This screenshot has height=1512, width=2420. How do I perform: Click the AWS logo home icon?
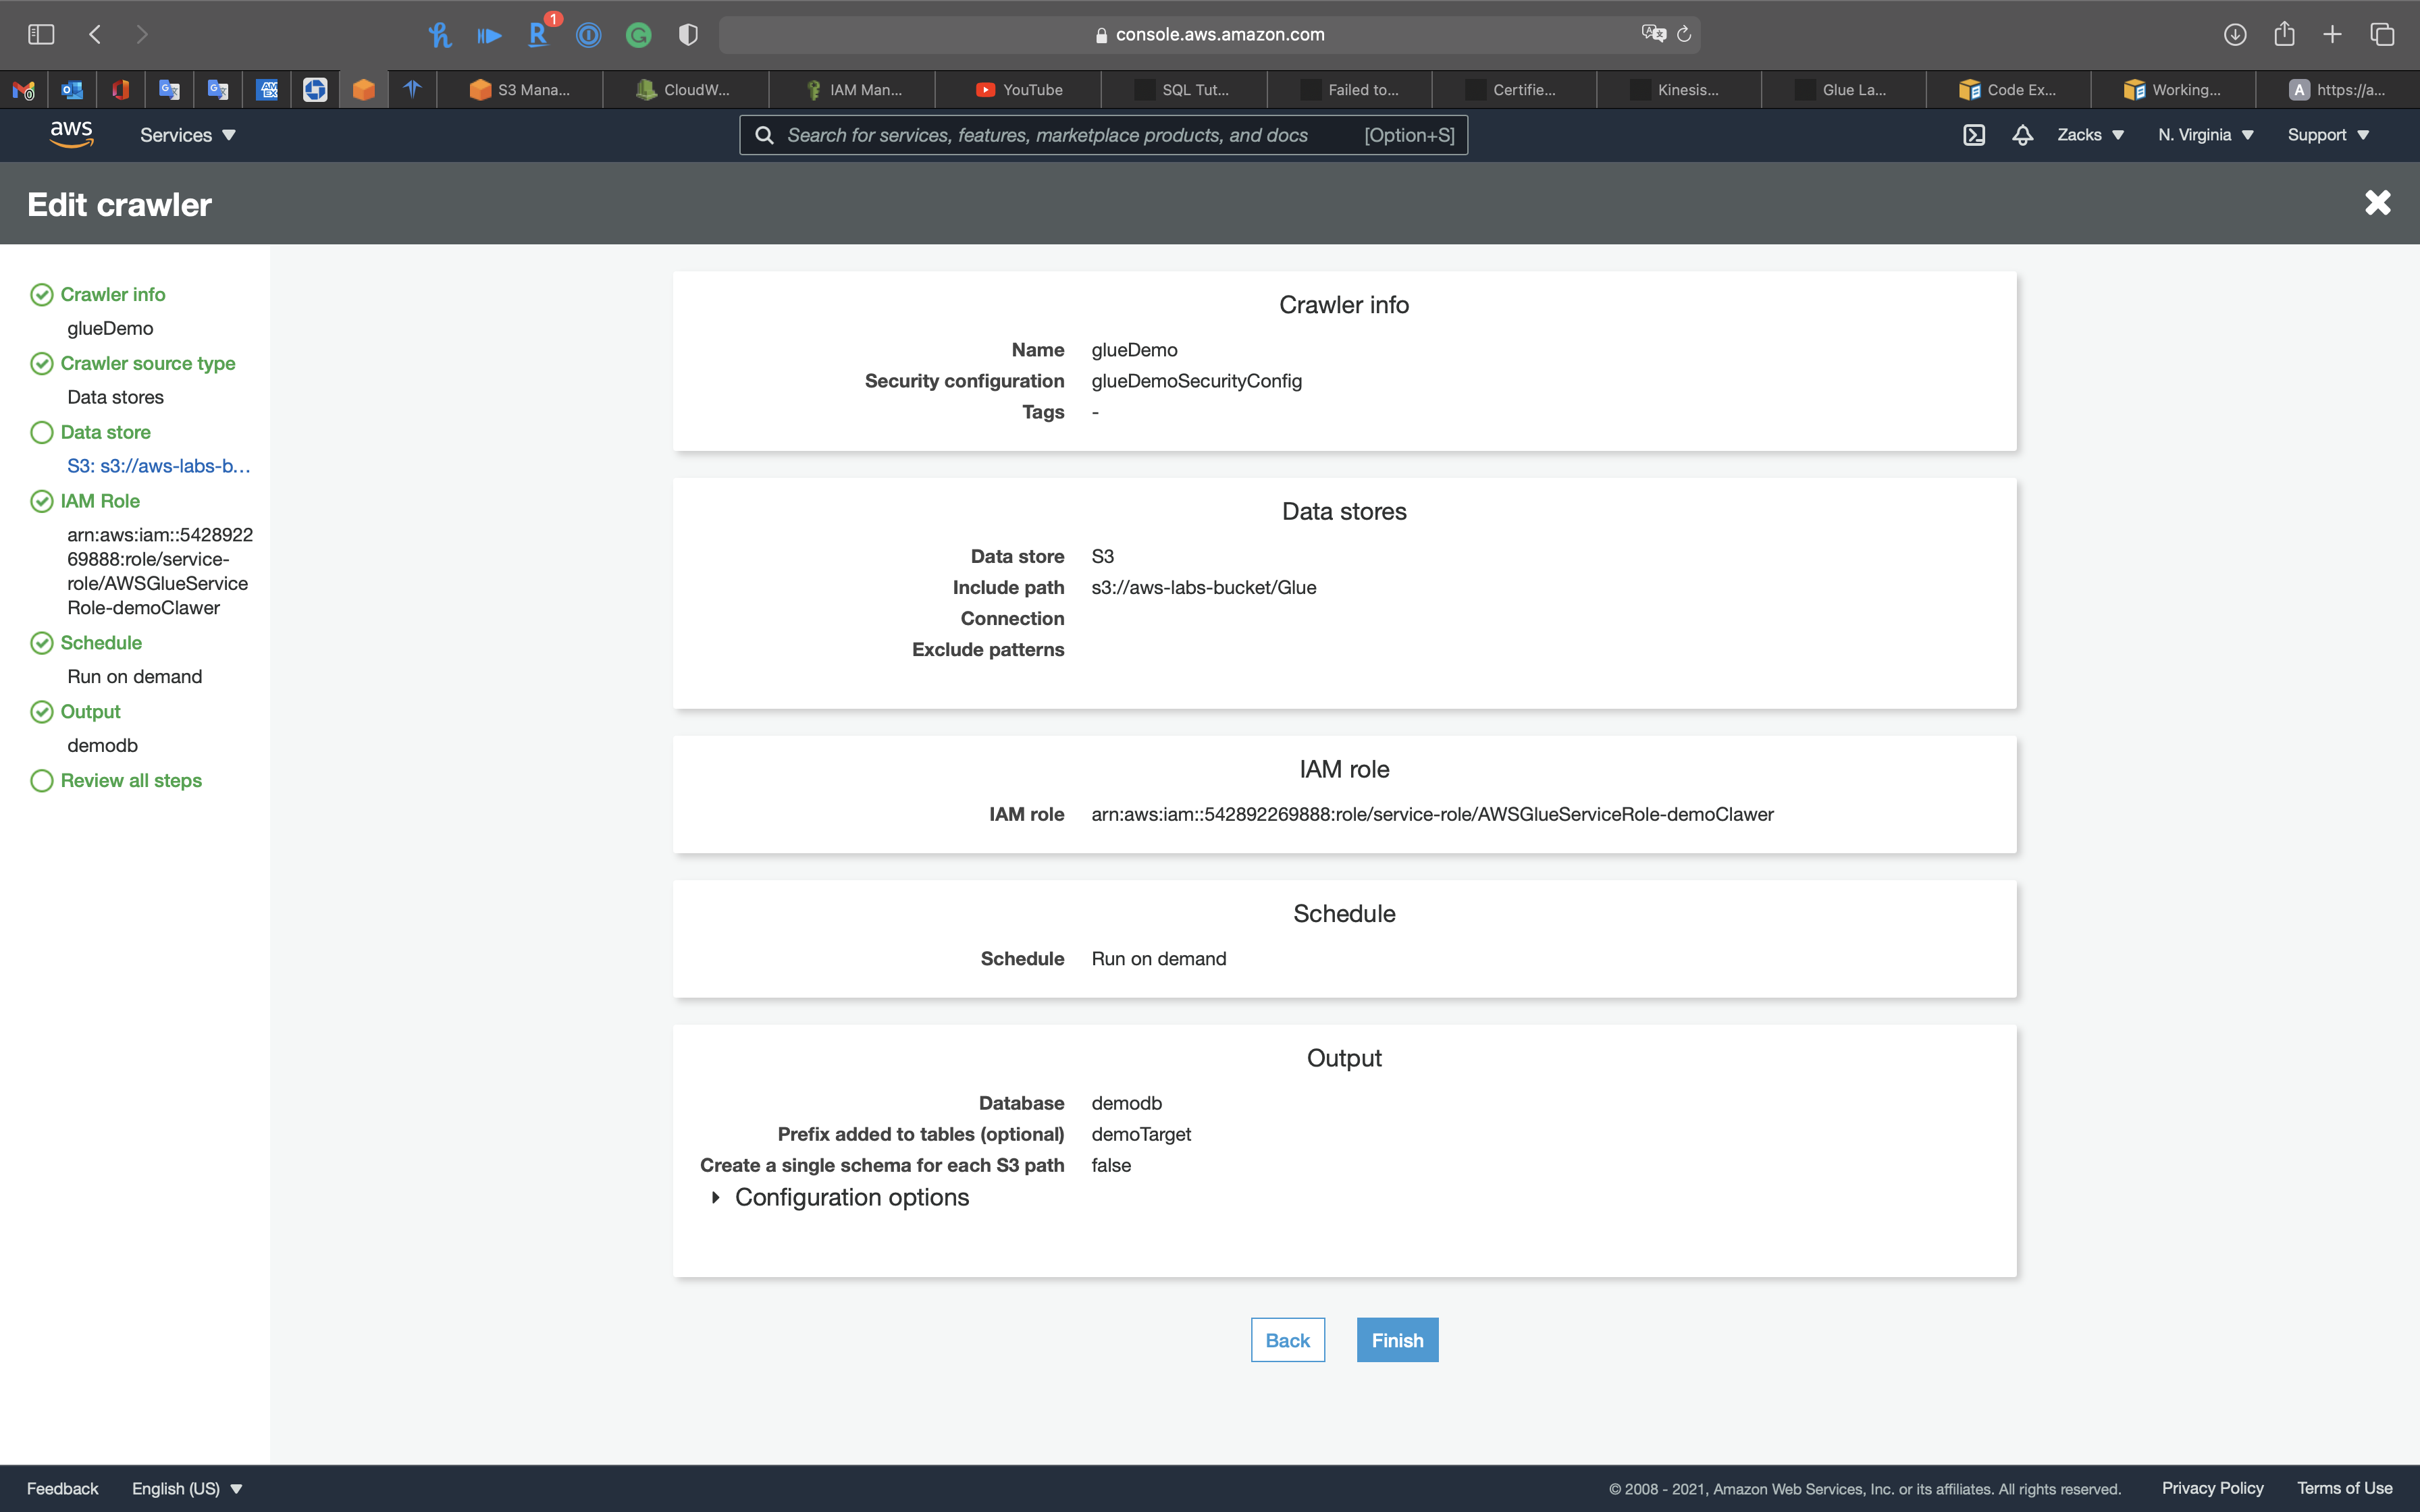tap(71, 134)
